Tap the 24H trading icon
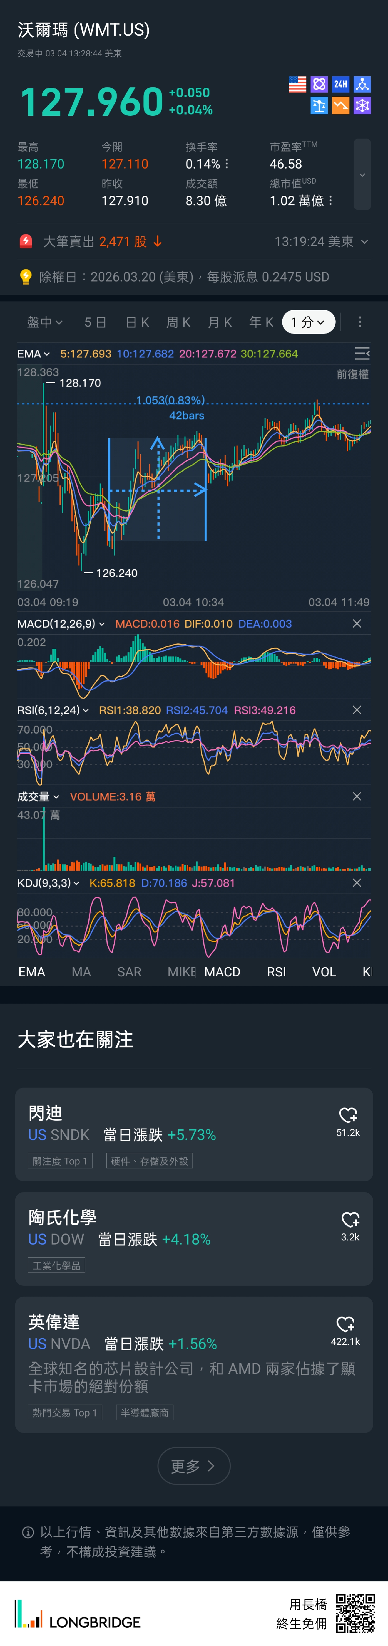This screenshot has width=388, height=1646. (x=341, y=84)
